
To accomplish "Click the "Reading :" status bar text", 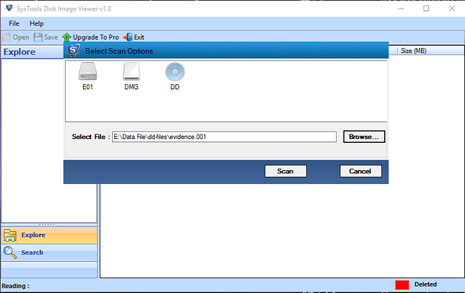I will click(x=15, y=286).
